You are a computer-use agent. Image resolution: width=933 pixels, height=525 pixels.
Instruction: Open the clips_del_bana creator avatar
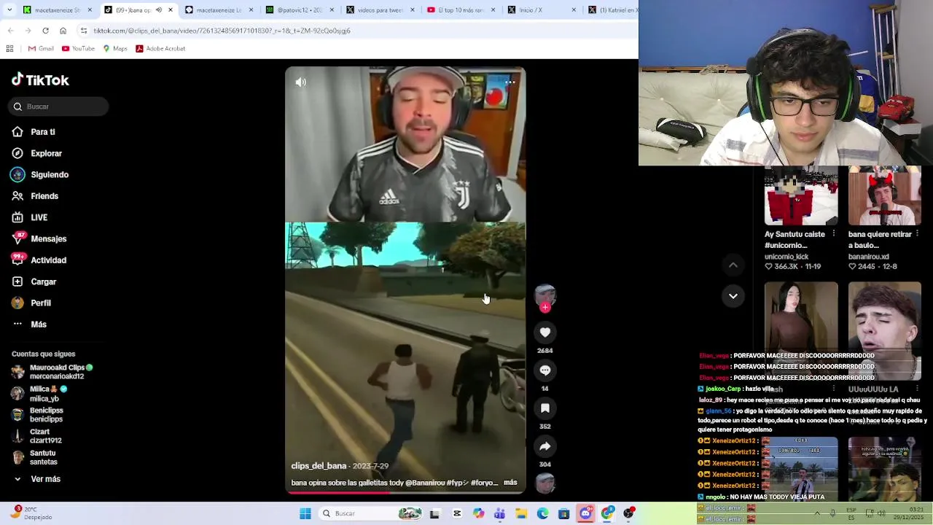click(x=544, y=295)
